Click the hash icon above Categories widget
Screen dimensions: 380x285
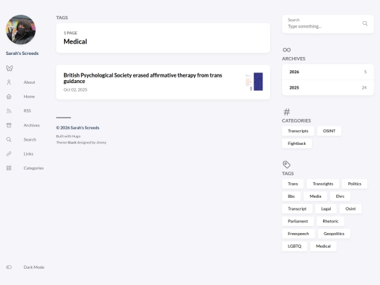[286, 112]
